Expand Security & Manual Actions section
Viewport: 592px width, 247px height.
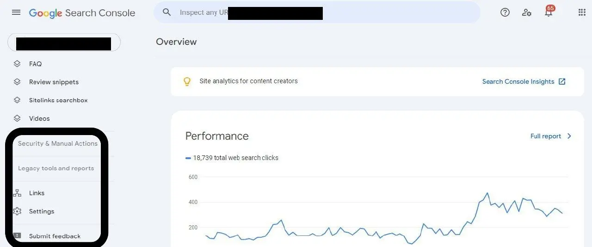(x=58, y=143)
